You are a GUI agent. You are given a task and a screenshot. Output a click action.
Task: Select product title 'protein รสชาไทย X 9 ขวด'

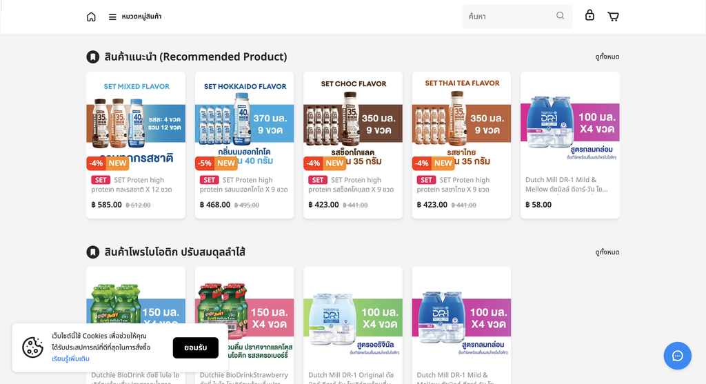click(452, 190)
